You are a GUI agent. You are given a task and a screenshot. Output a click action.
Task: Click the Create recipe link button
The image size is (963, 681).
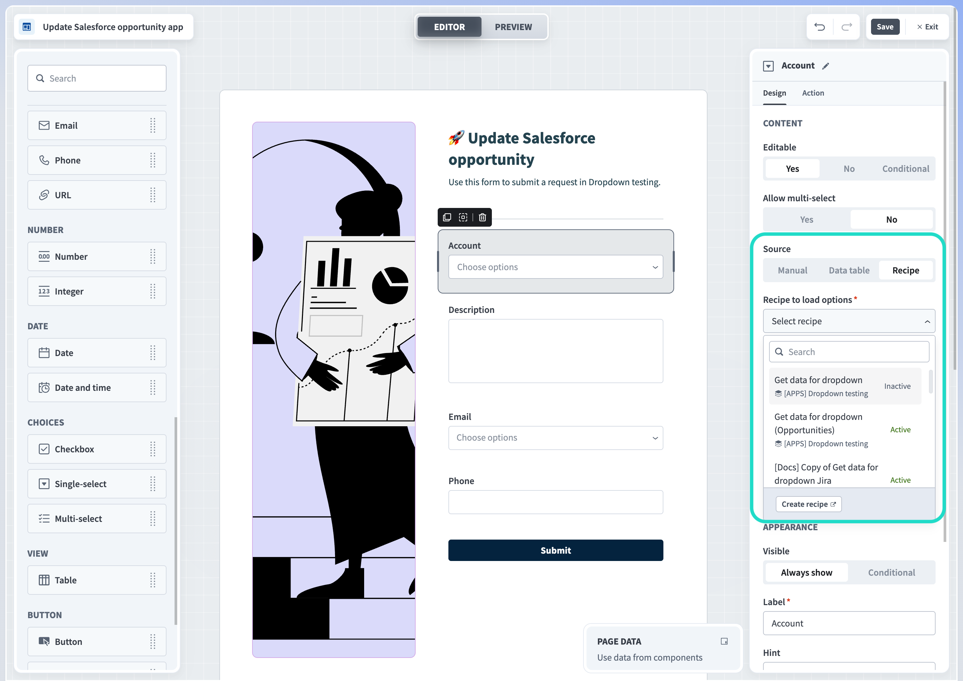pyautogui.click(x=808, y=504)
